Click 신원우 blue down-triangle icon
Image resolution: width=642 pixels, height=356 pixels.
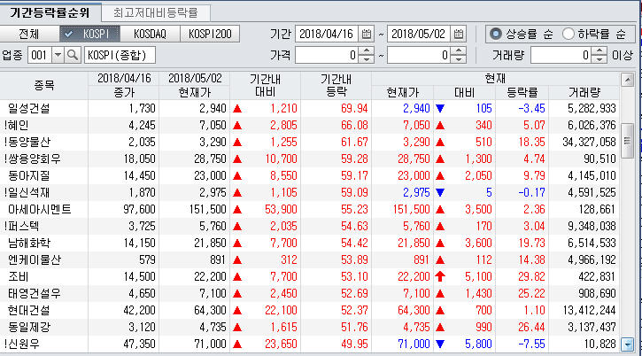tap(440, 344)
